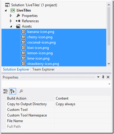Switch Properties grid to Alphabetical sort

coord(12,91)
